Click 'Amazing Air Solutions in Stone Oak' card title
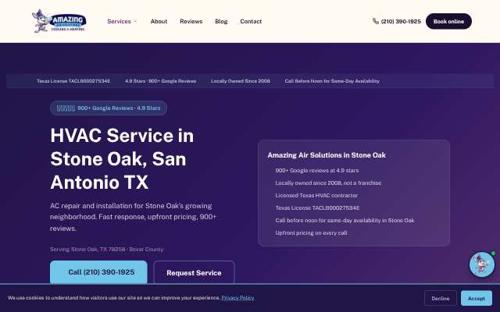Image resolution: width=500 pixels, height=312 pixels. pos(327,155)
